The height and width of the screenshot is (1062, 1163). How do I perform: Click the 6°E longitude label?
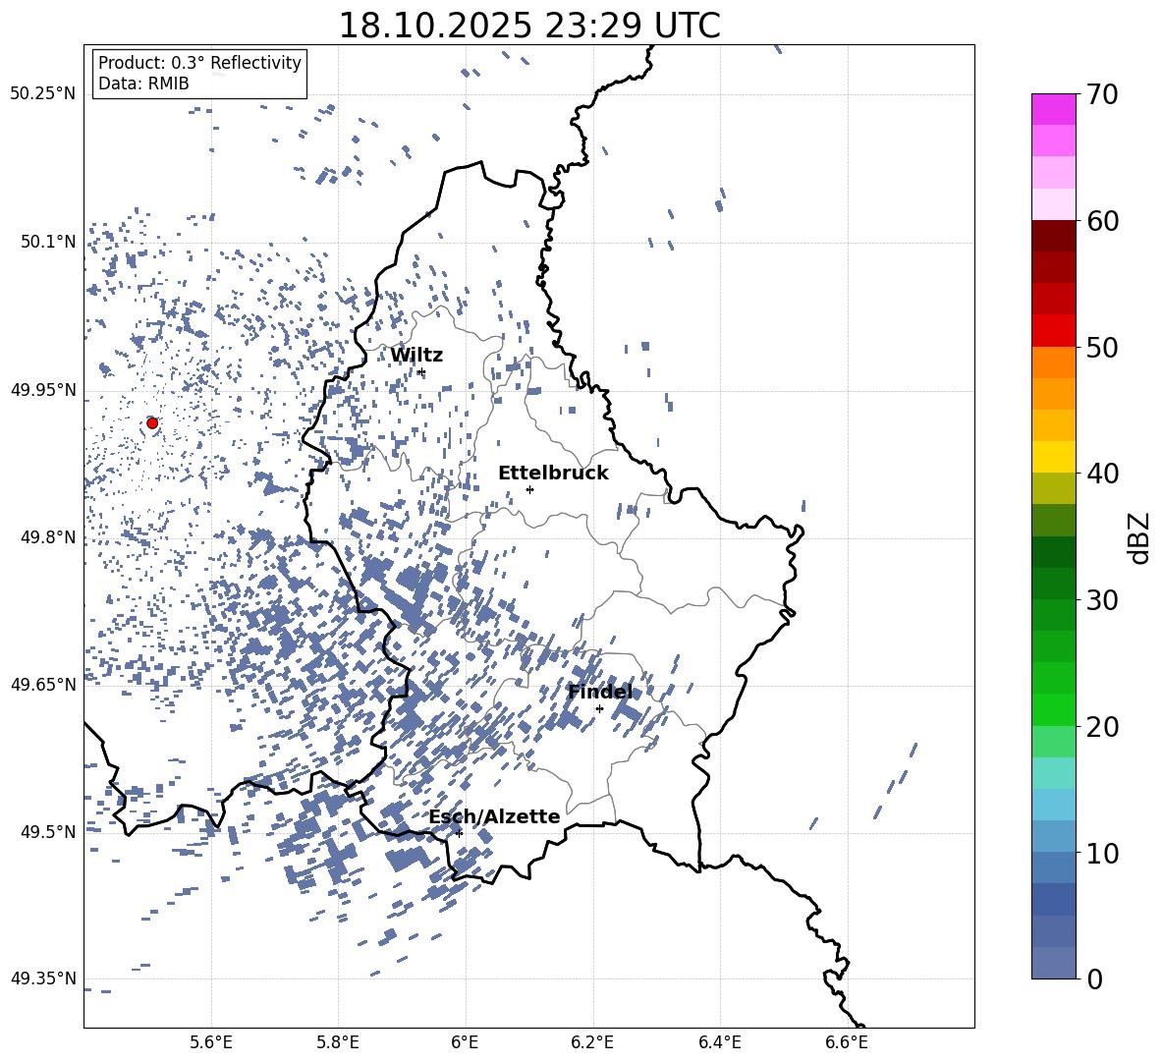[465, 1042]
